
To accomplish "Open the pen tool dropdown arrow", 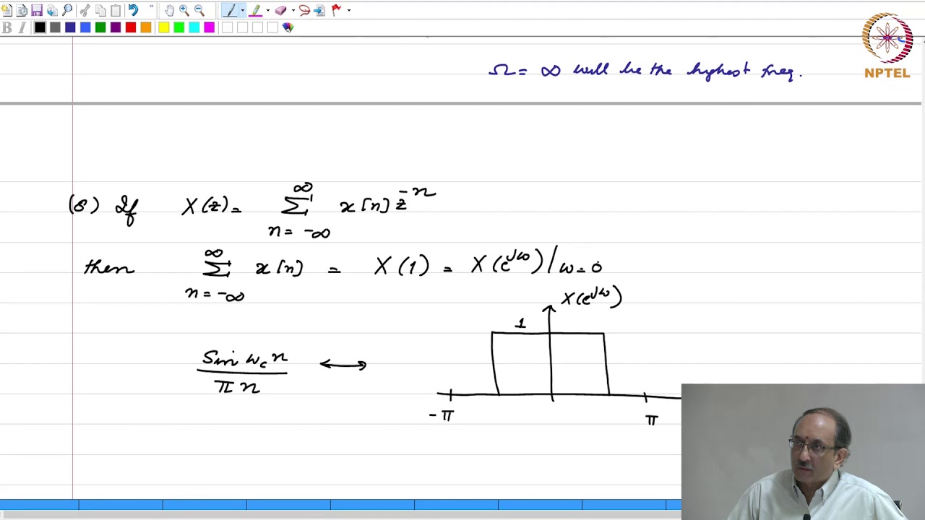I will [x=242, y=10].
